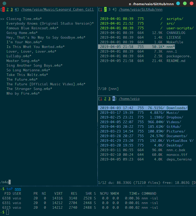Open the user-scripts/ directory

[x=180, y=28]
